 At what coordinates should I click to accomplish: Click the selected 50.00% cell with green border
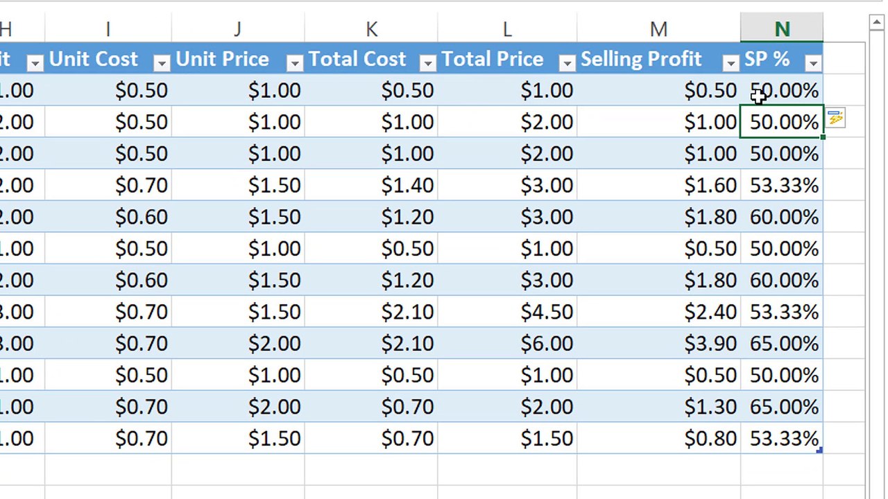(782, 122)
